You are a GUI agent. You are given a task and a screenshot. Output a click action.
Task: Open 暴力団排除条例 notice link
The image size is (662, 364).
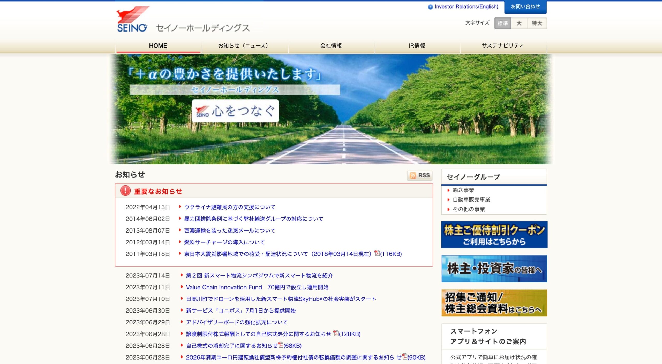point(253,219)
